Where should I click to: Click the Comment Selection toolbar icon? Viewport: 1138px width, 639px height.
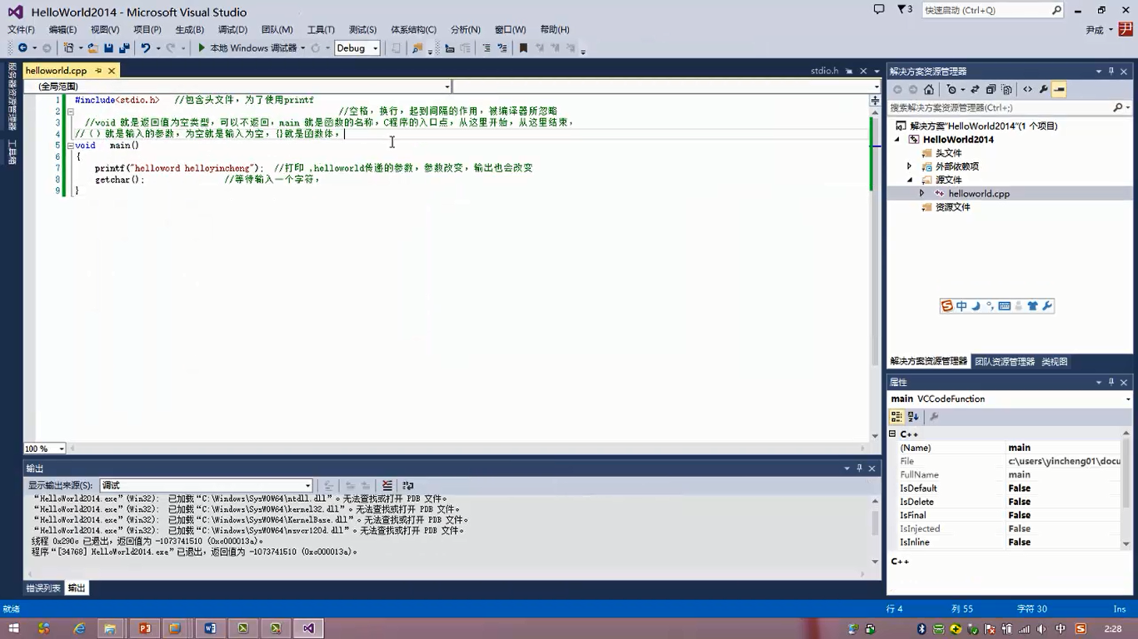click(x=487, y=48)
